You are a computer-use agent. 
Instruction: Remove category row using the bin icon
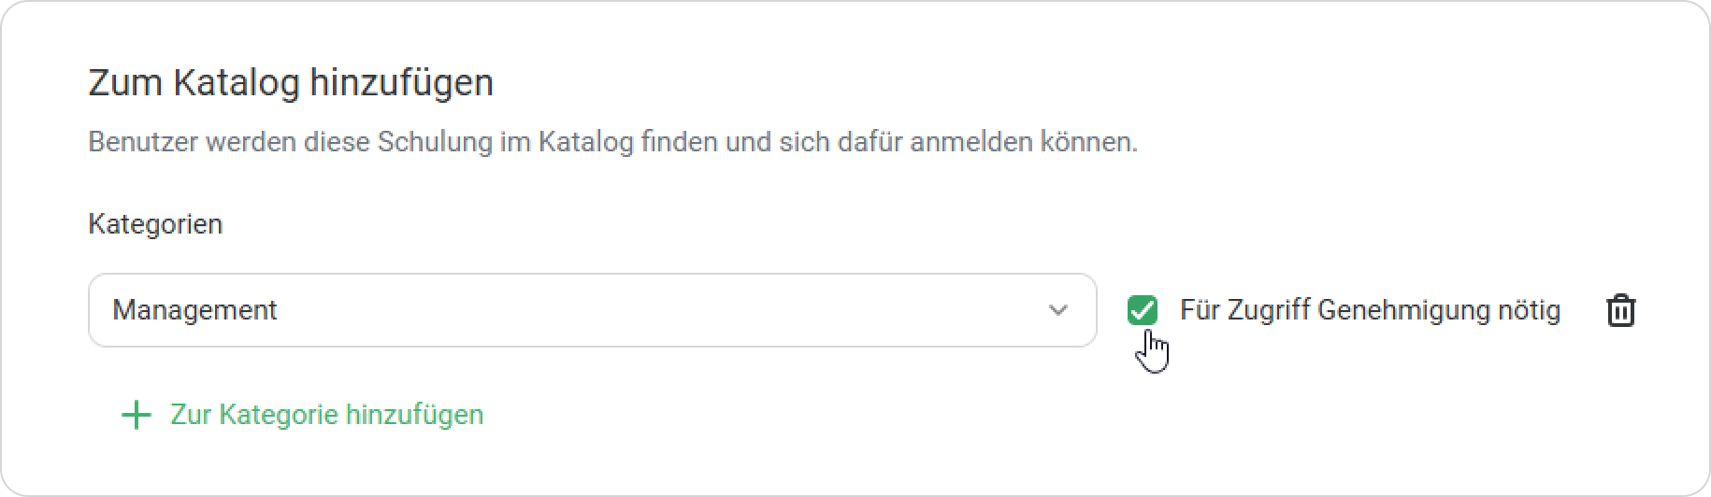coord(1620,310)
